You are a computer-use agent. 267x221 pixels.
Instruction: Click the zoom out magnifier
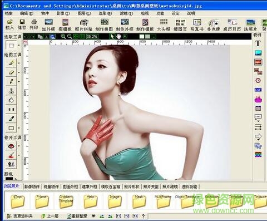coord(70,36)
